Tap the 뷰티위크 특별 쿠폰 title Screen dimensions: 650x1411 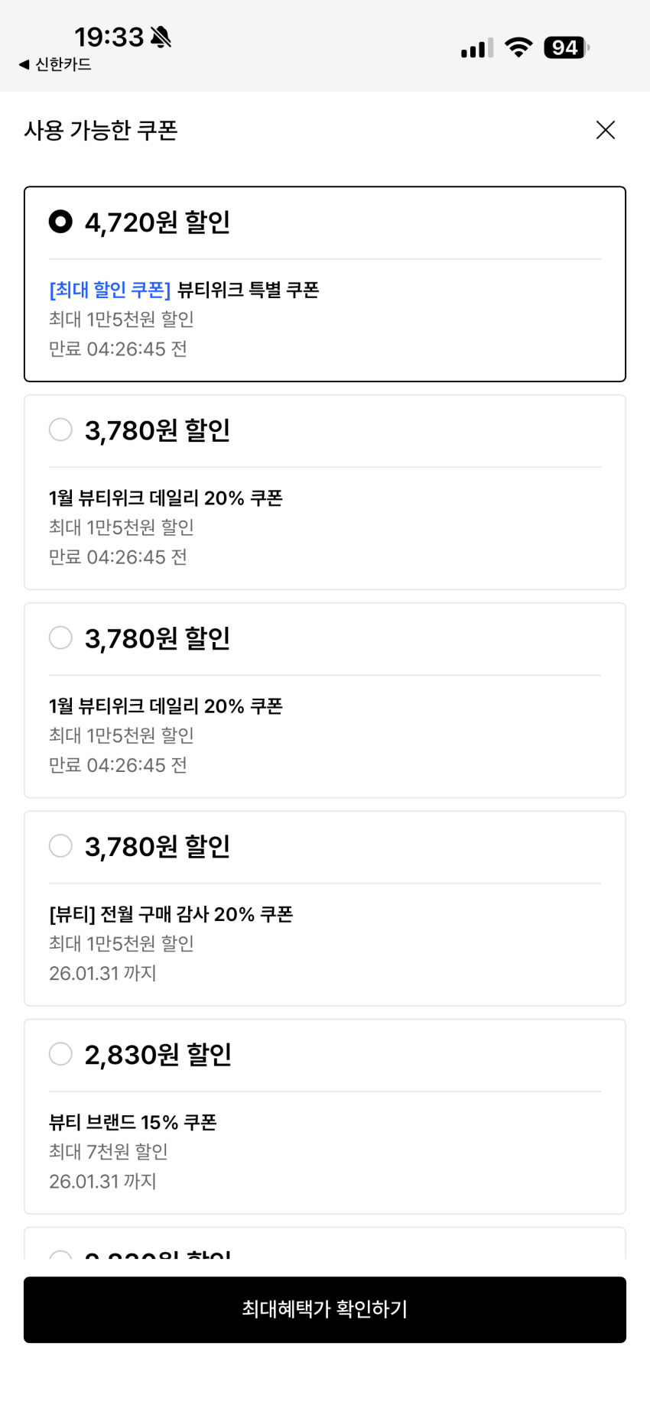click(x=248, y=290)
